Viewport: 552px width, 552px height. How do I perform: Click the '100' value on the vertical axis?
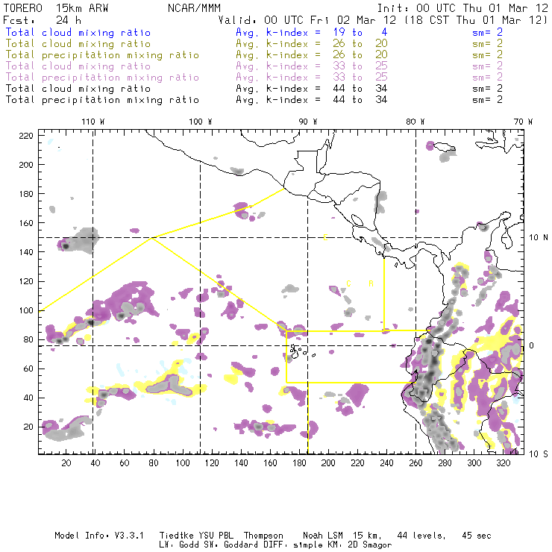[26, 310]
